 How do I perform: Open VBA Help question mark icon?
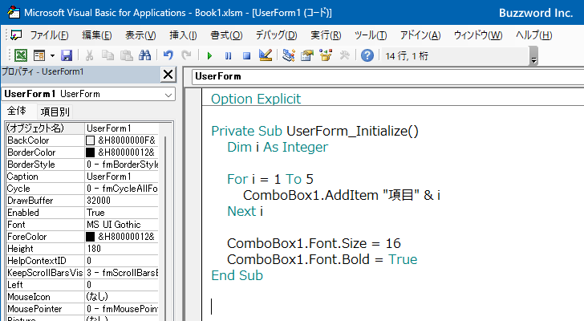[367, 55]
